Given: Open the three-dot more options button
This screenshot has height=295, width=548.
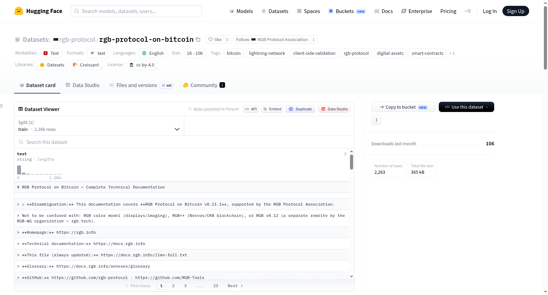Looking at the screenshot, I should point(376,120).
